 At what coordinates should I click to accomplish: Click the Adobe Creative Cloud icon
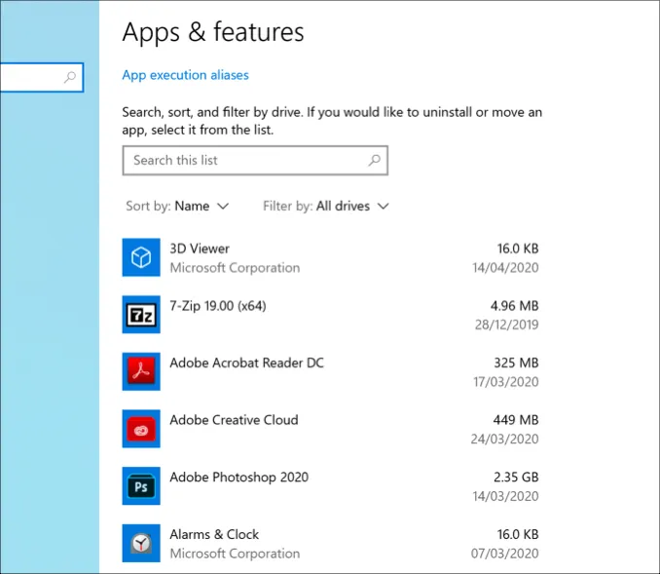click(x=141, y=429)
